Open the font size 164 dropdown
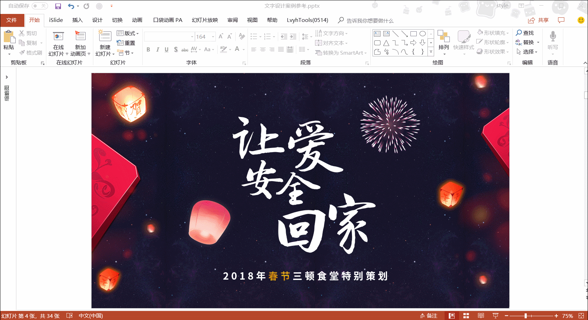Image resolution: width=588 pixels, height=320 pixels. pyautogui.click(x=213, y=37)
